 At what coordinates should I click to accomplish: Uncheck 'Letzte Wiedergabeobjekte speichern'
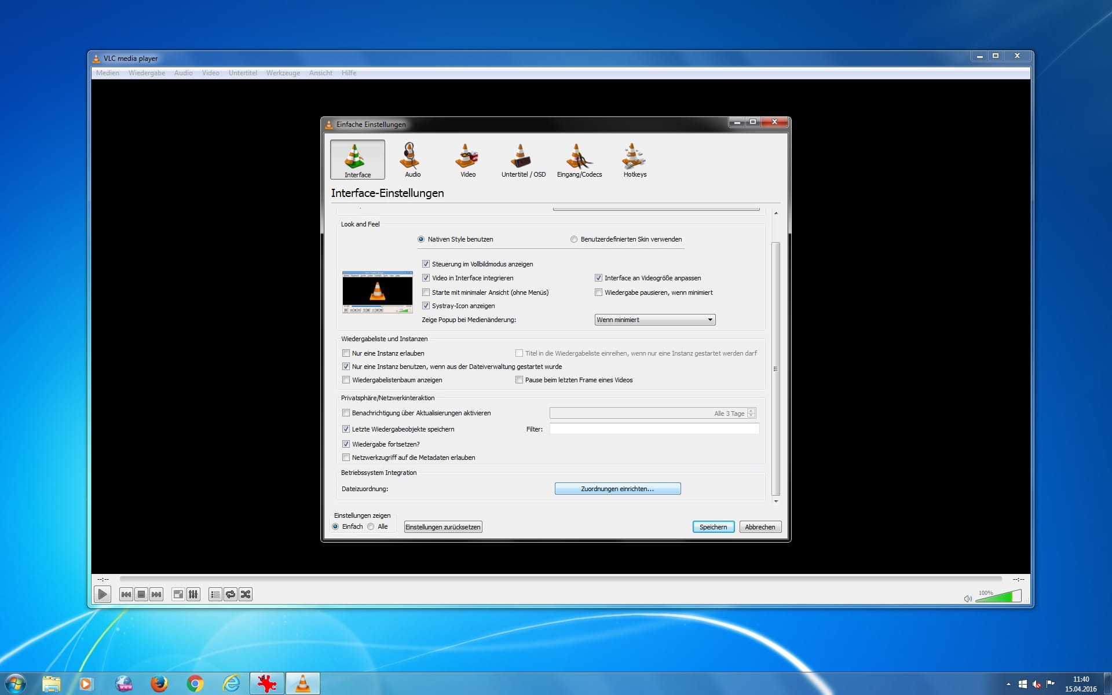[346, 429]
